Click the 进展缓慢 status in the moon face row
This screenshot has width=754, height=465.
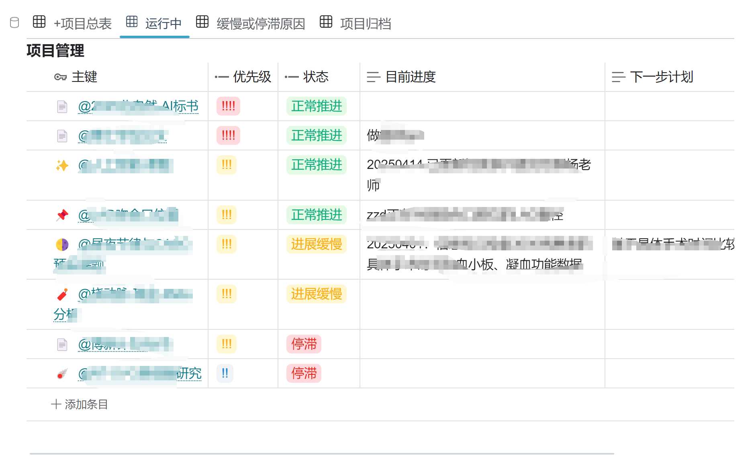(317, 244)
